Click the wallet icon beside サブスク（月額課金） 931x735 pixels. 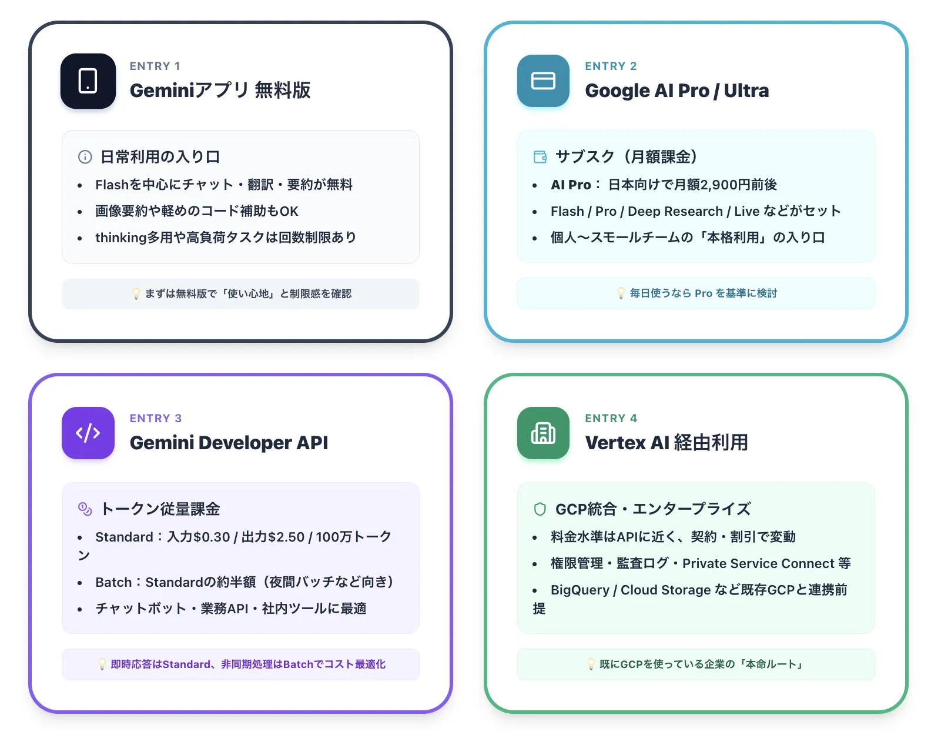tap(540, 157)
